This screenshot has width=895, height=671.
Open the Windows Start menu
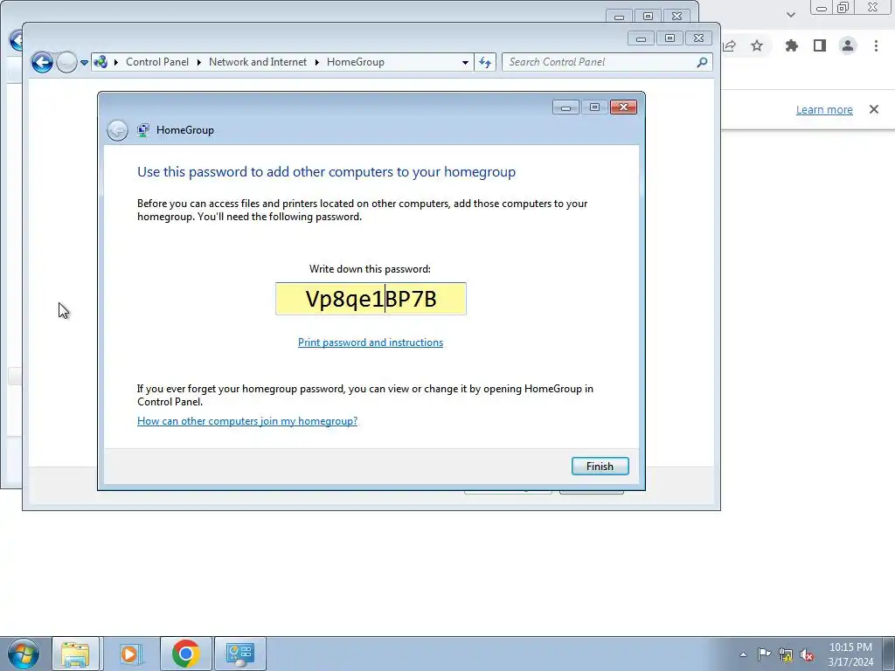24,654
